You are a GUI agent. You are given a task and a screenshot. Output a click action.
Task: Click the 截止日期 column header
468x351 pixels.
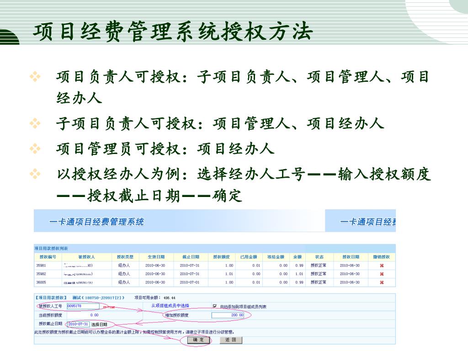coord(191,257)
